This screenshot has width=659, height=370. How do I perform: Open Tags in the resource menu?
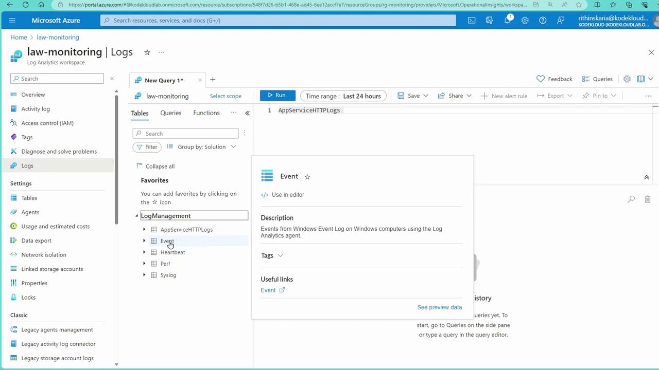pyautogui.click(x=27, y=137)
